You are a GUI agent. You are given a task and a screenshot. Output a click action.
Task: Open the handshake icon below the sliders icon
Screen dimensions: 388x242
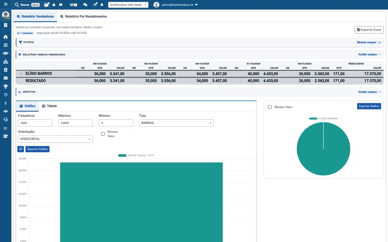(5, 53)
